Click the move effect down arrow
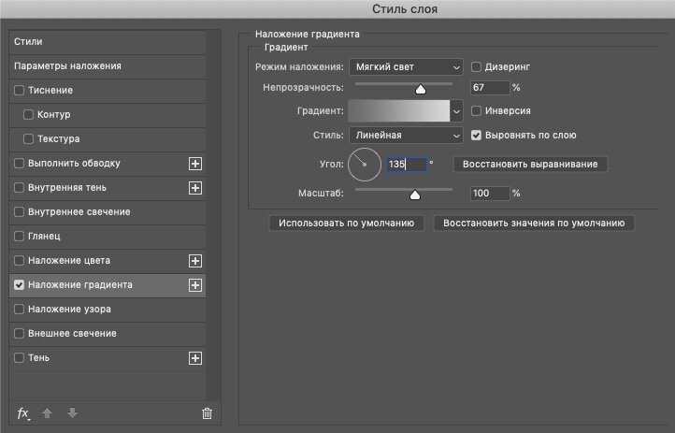Image resolution: width=675 pixels, height=433 pixels. [72, 412]
